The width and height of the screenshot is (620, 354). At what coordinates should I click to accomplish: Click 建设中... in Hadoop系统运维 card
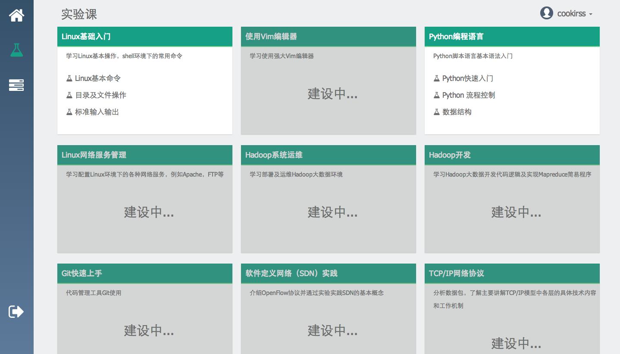coord(332,212)
